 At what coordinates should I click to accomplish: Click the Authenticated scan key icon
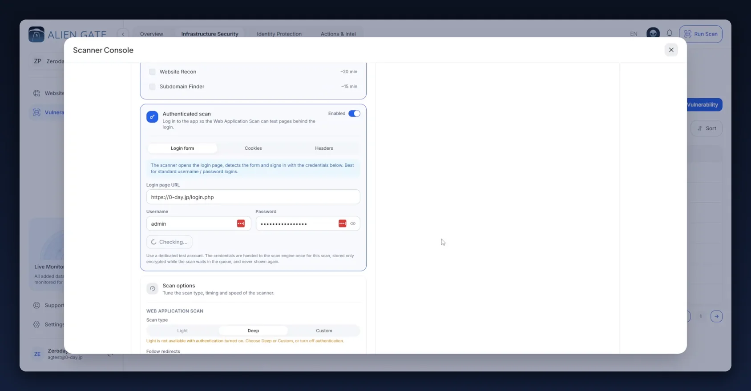[x=152, y=117]
